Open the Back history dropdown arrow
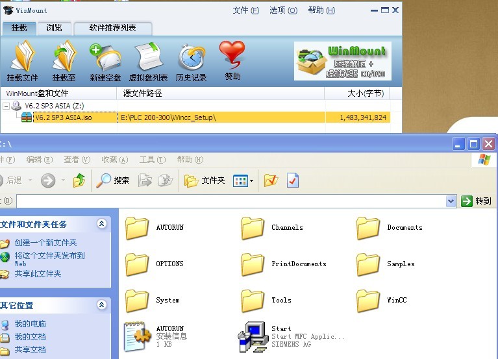Screen dimensions: 498x359 point(31,180)
